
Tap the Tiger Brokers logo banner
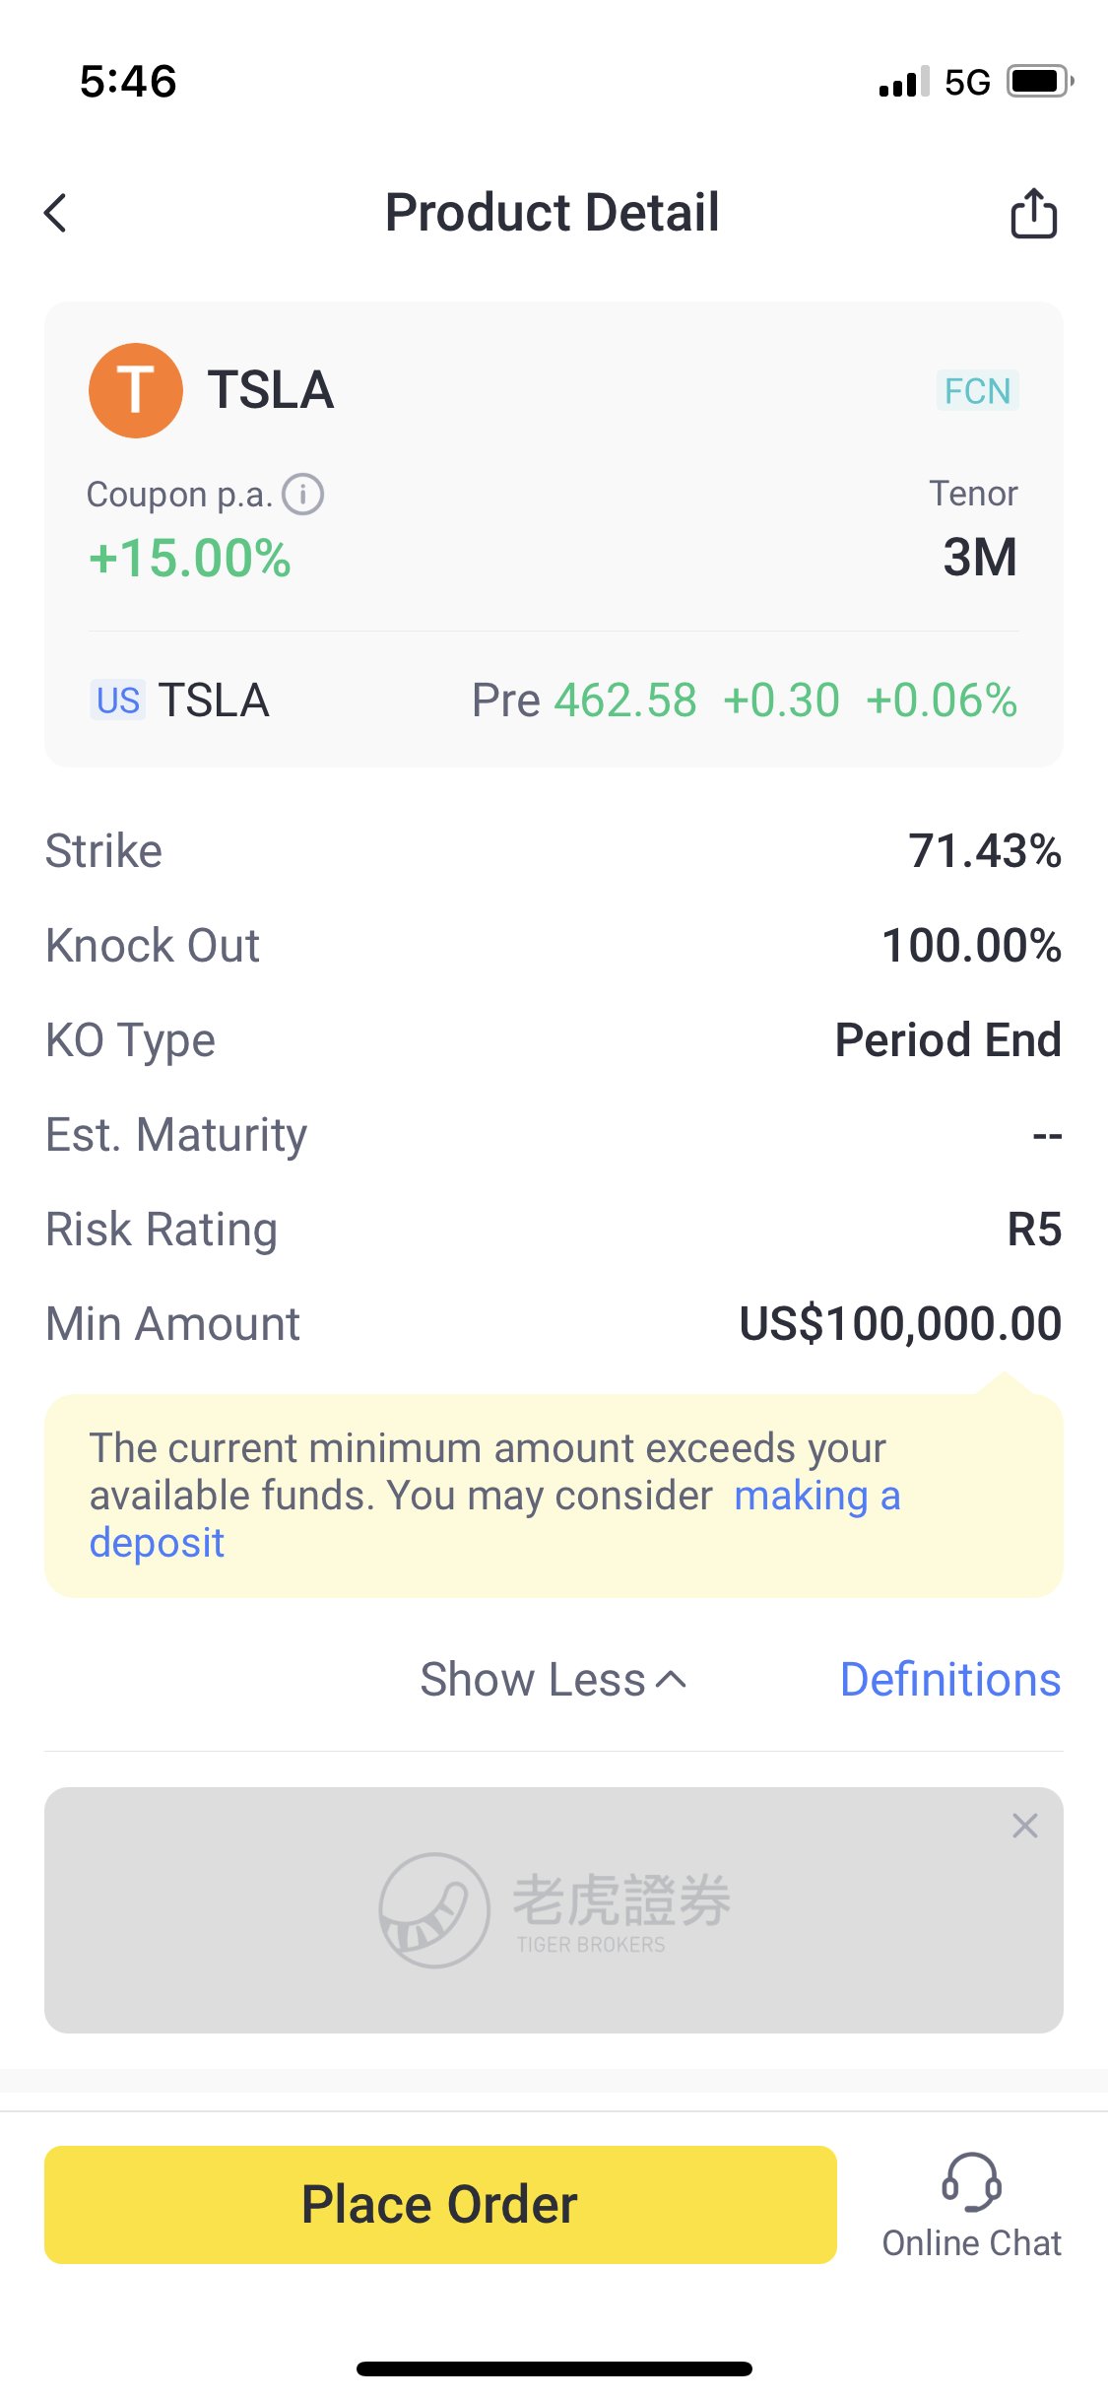click(554, 1909)
